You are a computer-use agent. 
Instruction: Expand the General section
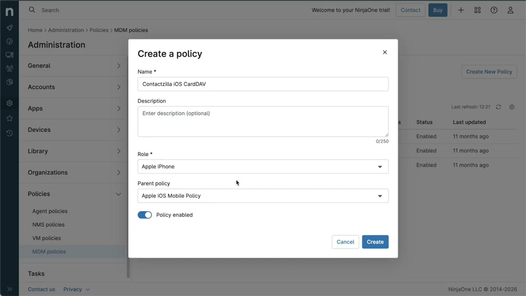tap(74, 66)
